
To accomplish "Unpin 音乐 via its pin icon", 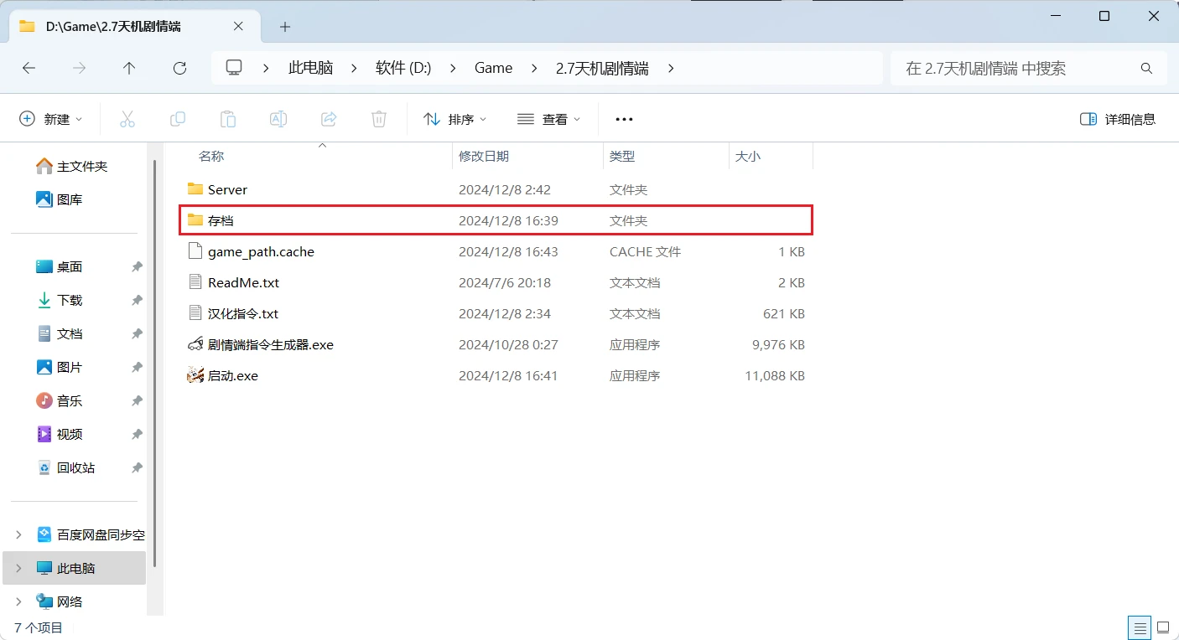I will coord(137,400).
